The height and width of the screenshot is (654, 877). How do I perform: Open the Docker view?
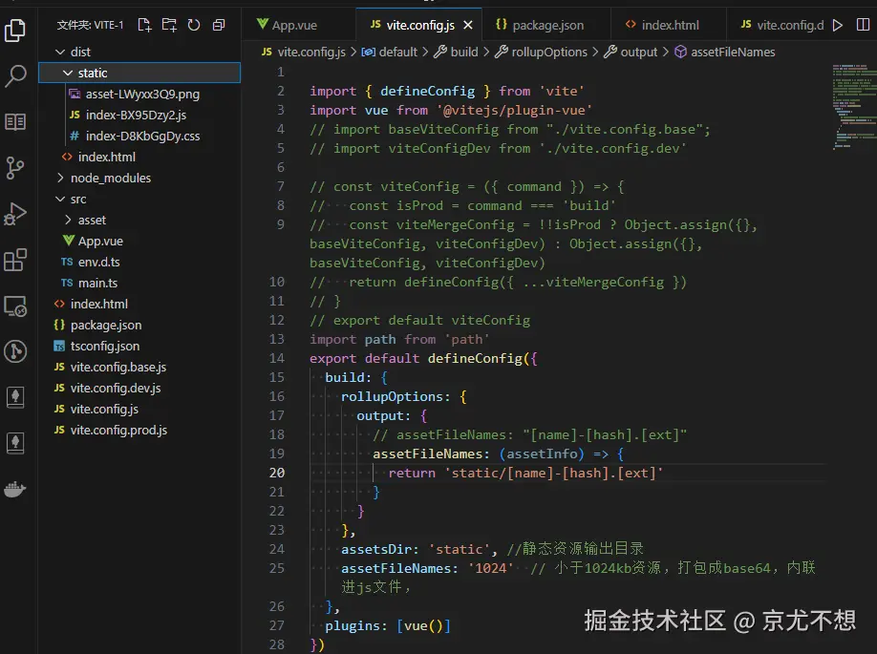click(15, 490)
